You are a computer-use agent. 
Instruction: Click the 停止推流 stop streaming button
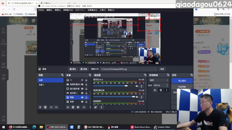pos(182,81)
